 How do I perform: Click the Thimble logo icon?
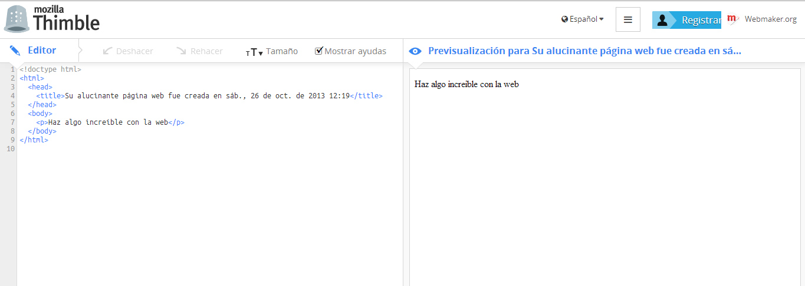click(x=17, y=19)
